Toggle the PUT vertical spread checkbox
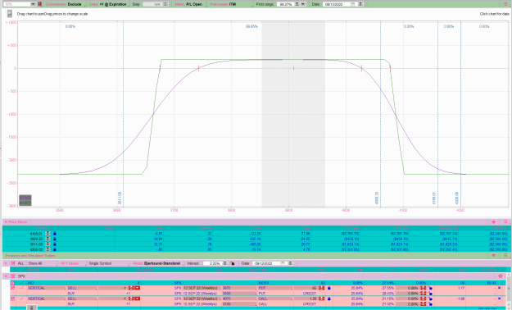 coord(13,288)
